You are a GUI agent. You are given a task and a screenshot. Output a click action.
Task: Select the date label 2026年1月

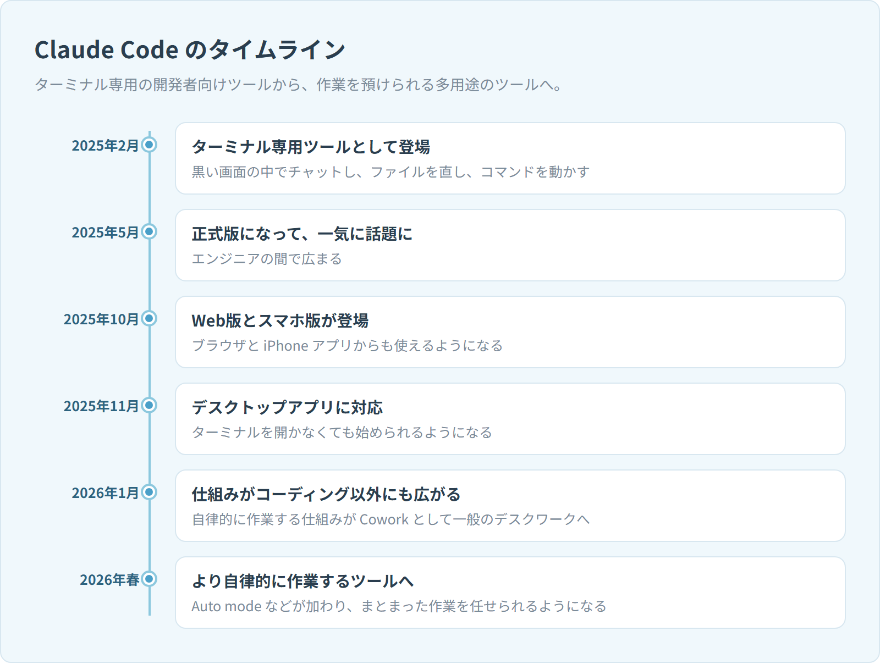(x=105, y=493)
